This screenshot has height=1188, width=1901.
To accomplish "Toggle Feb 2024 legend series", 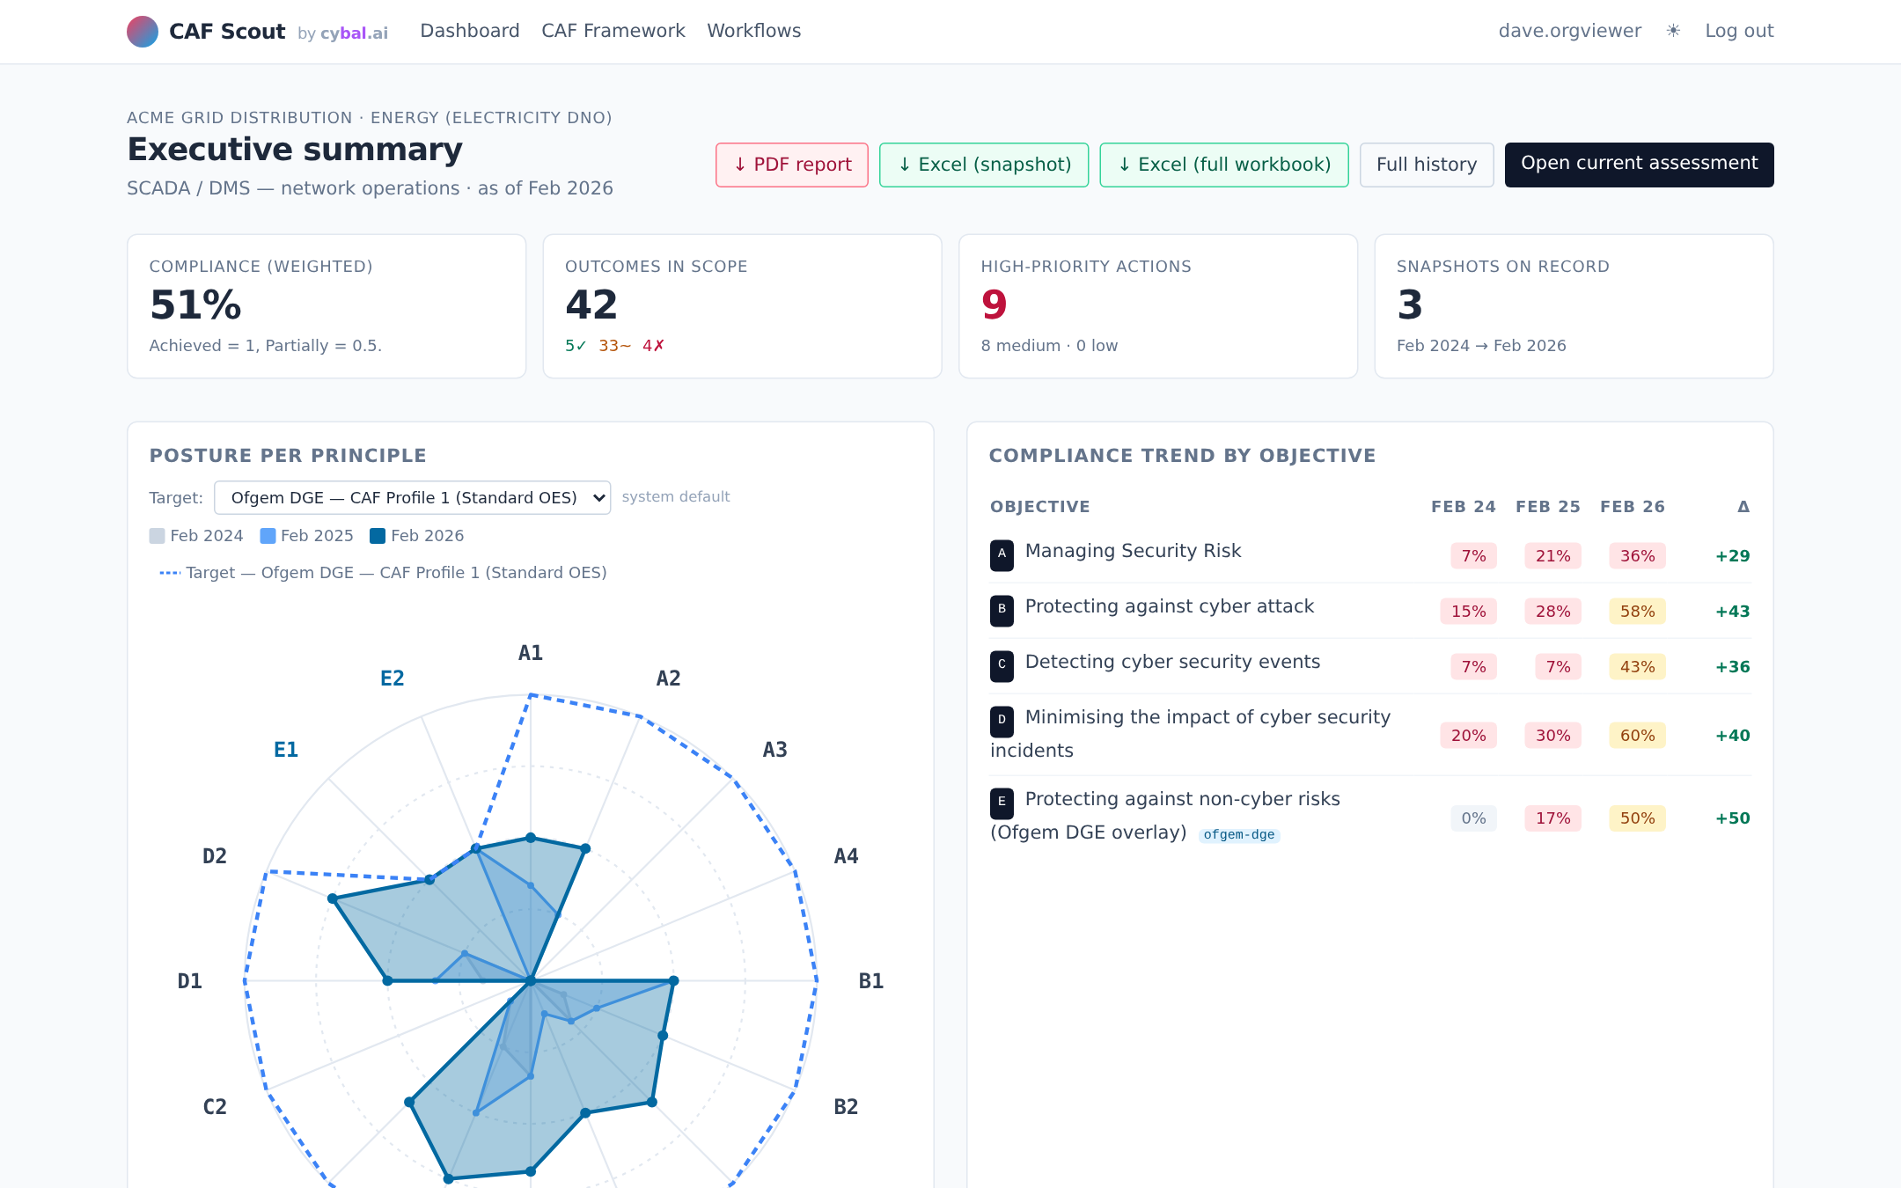I will tap(196, 536).
